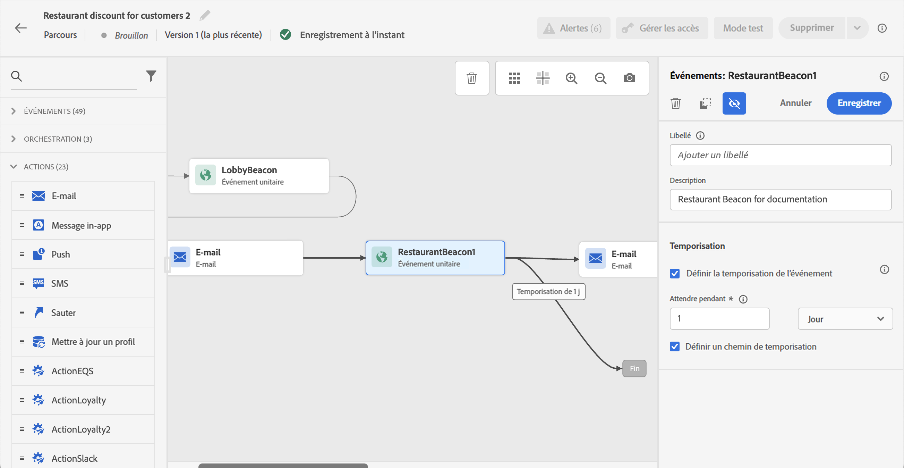
Task: Toggle the blue hidden-eye visibility button
Action: click(x=734, y=103)
